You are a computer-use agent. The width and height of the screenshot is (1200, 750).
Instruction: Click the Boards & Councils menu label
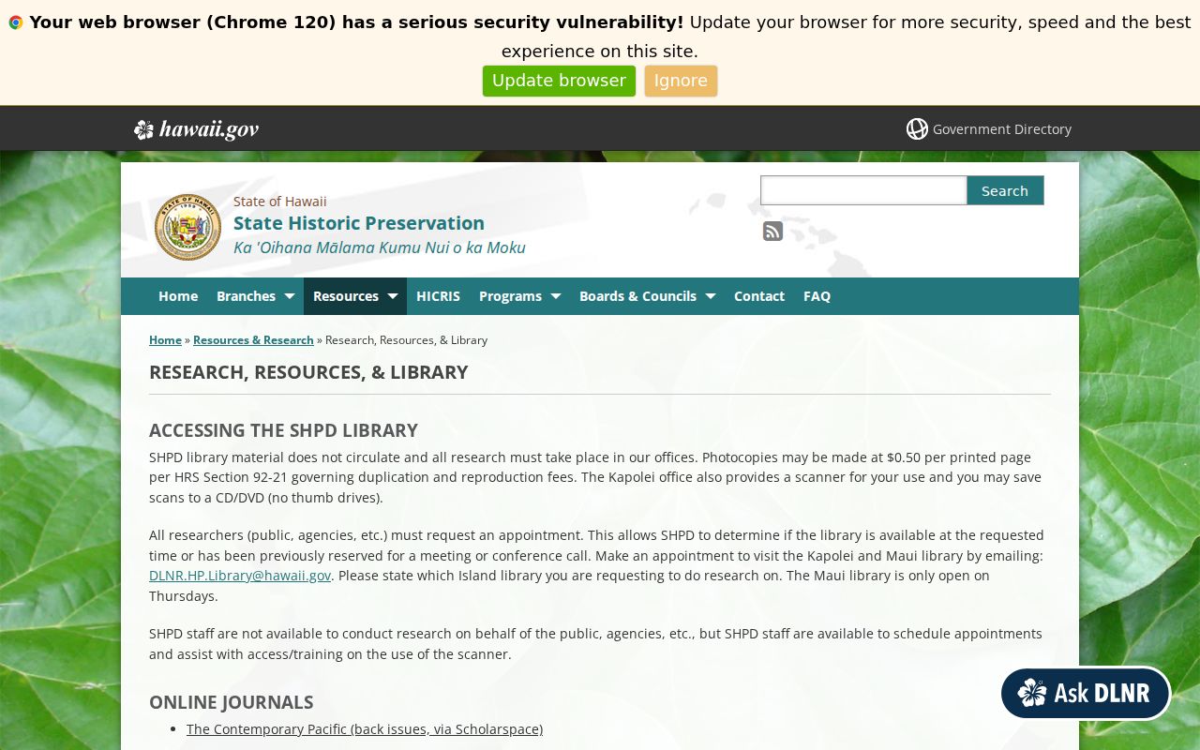(x=637, y=296)
